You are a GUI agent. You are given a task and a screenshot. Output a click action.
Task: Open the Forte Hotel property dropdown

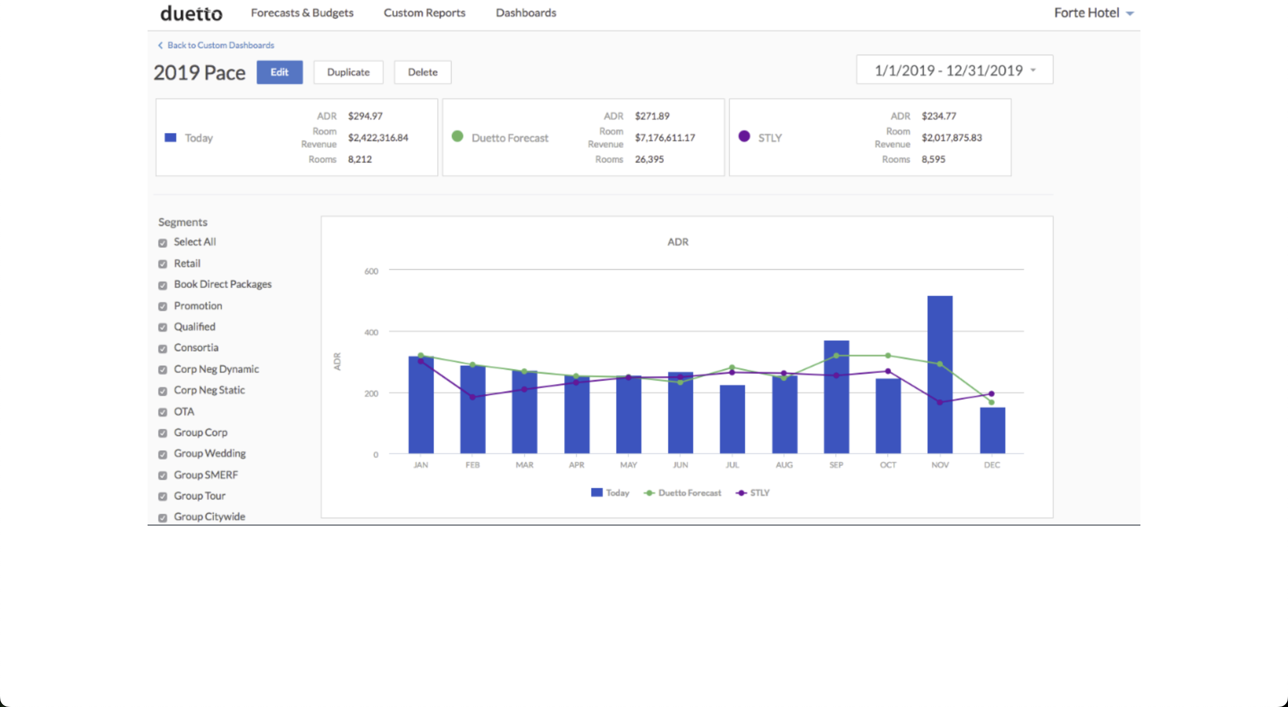pyautogui.click(x=1093, y=13)
